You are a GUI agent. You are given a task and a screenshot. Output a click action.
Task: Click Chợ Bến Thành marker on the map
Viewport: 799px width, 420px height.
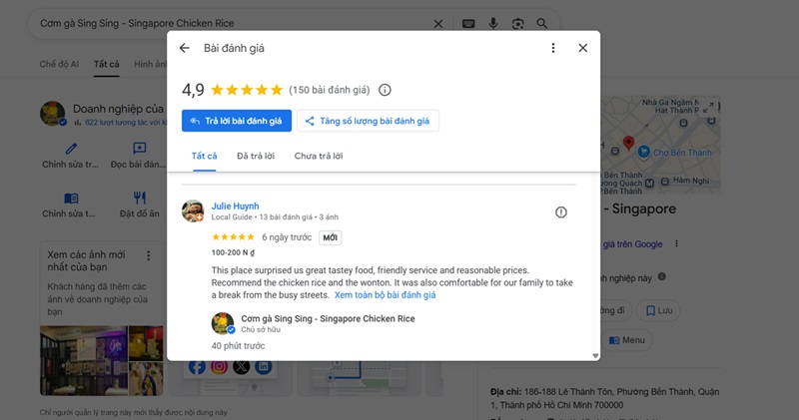point(643,152)
